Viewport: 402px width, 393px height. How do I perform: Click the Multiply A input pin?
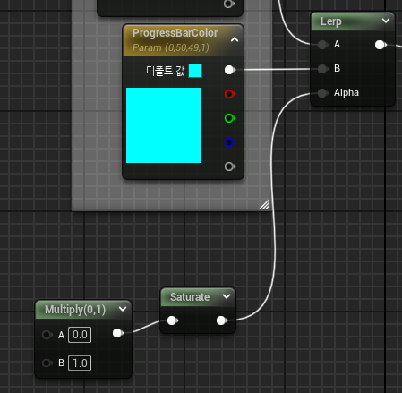pos(47,335)
